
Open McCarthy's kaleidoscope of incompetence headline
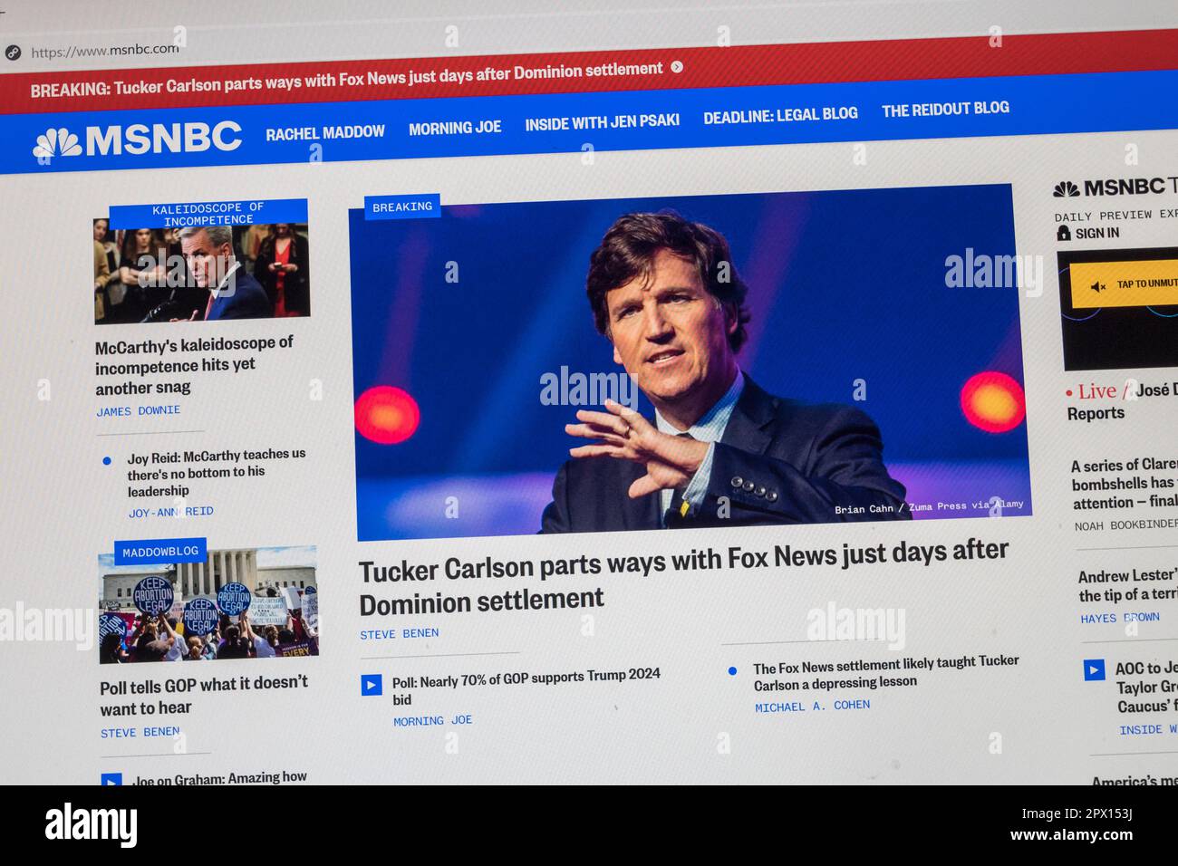[195, 365]
